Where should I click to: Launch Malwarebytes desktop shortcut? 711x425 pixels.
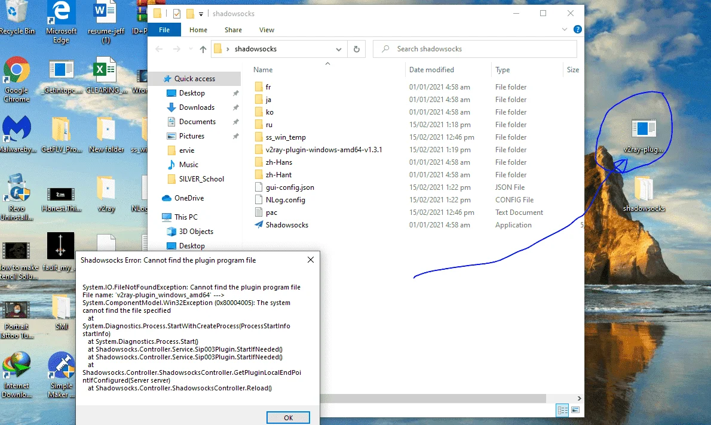point(17,134)
